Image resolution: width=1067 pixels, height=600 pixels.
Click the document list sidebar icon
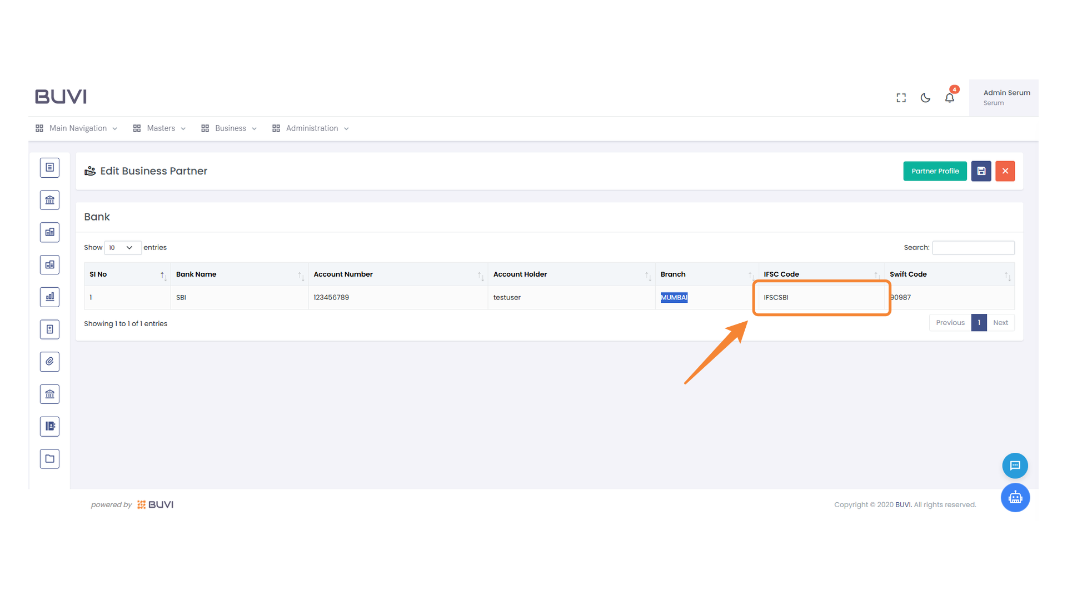coord(49,168)
